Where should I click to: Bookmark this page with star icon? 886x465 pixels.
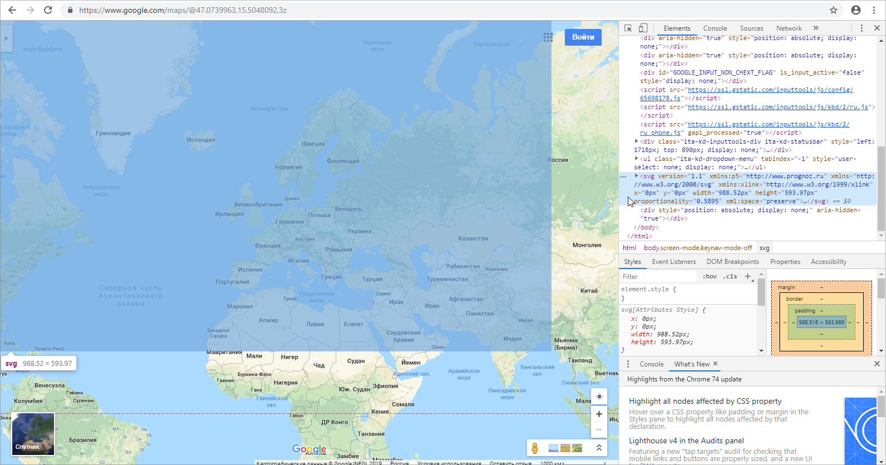[834, 10]
